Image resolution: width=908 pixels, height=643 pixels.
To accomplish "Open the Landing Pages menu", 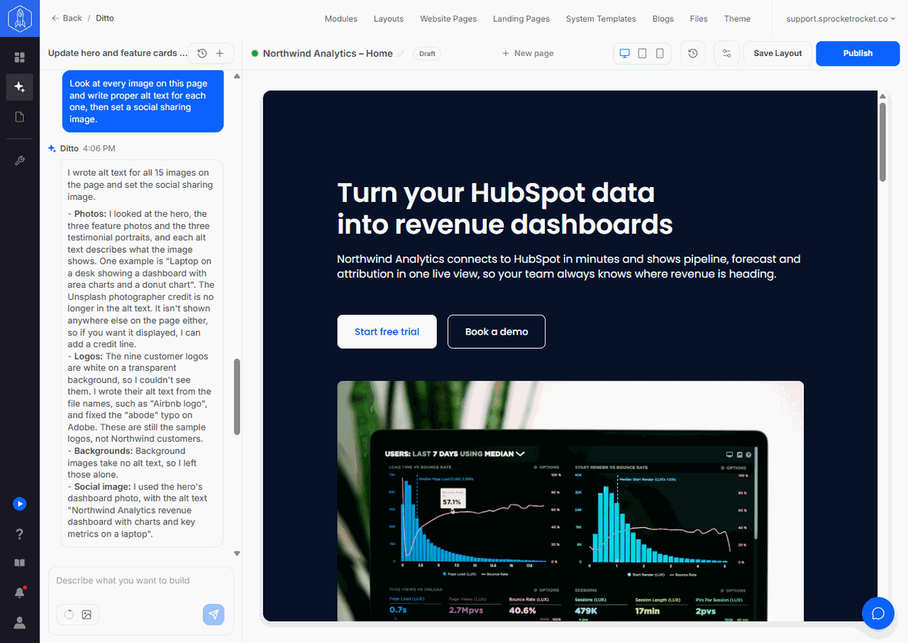I will click(x=521, y=19).
